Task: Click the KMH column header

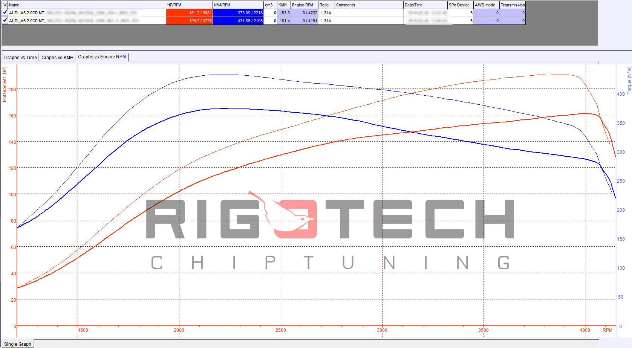Action: pos(284,5)
